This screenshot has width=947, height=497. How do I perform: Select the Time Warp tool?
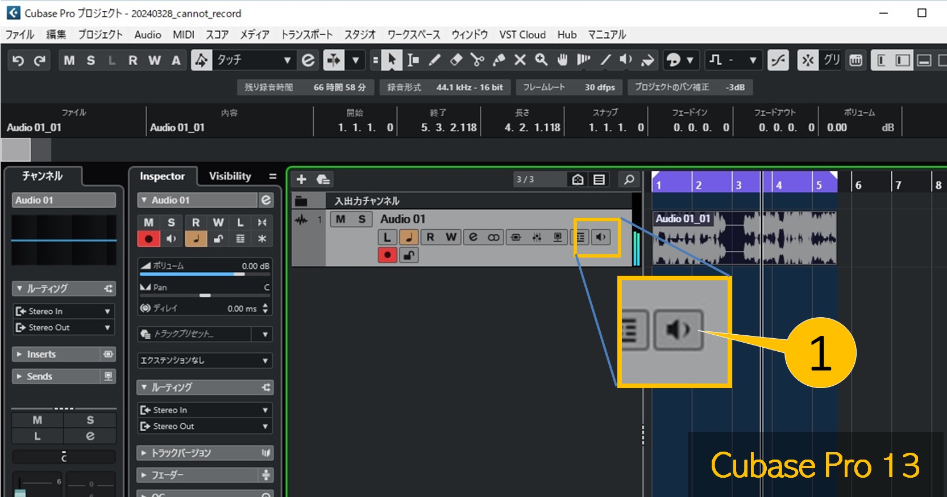point(584,60)
